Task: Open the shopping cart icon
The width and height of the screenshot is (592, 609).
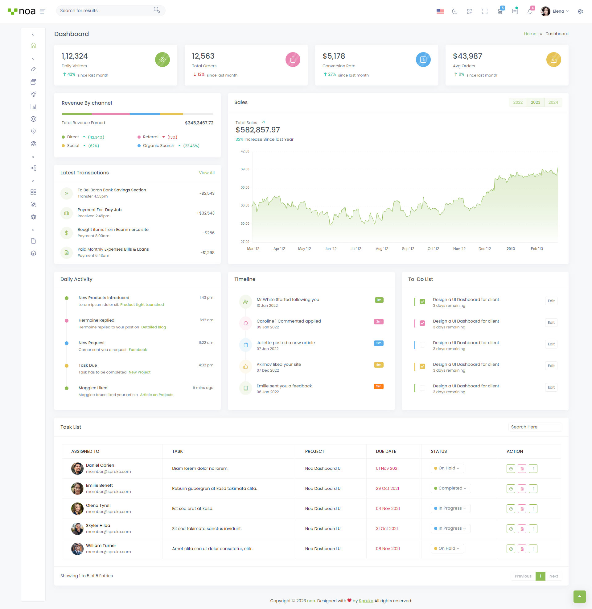Action: (500, 11)
